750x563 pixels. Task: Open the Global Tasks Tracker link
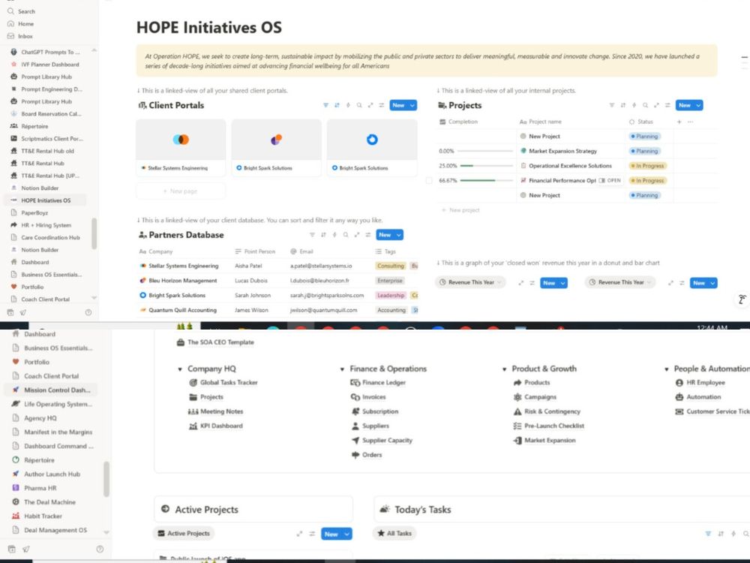(x=223, y=383)
